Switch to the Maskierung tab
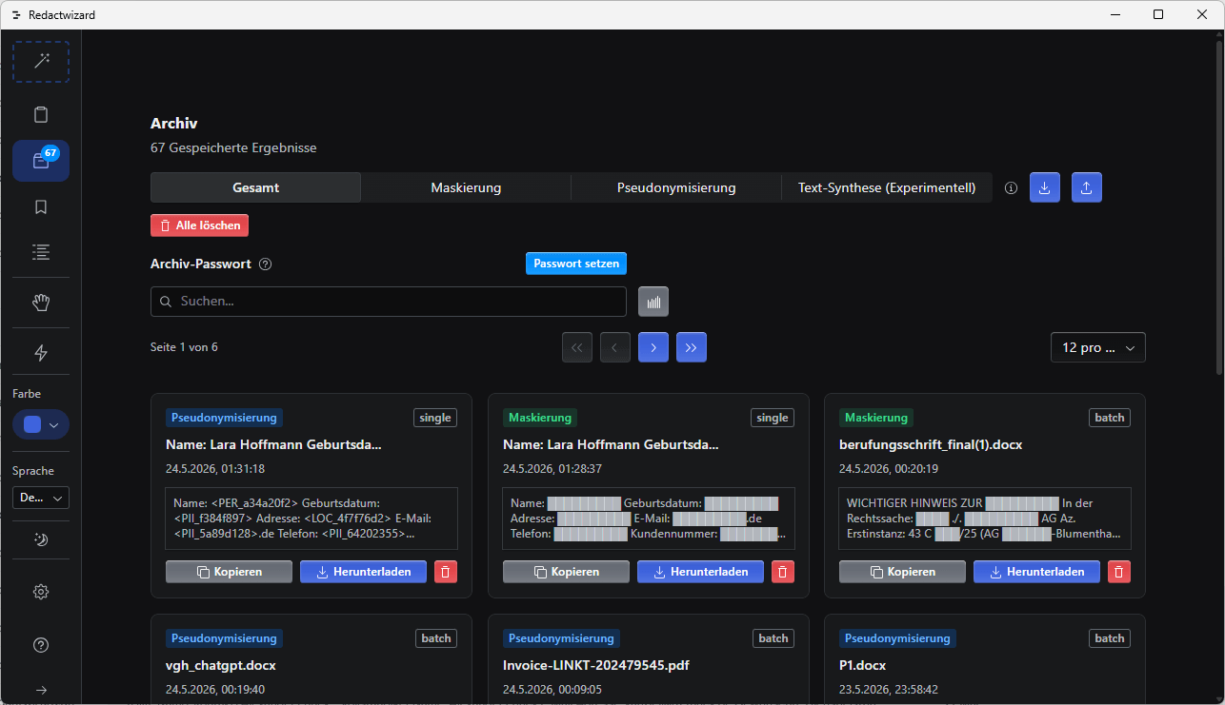This screenshot has width=1225, height=705. click(466, 187)
